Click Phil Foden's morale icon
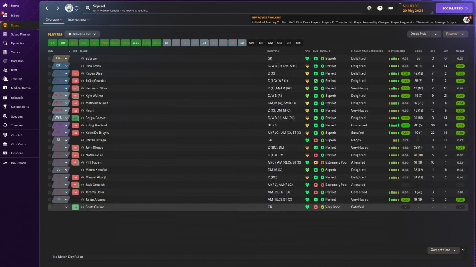Viewport: 476px width, 267px height. tap(322, 162)
